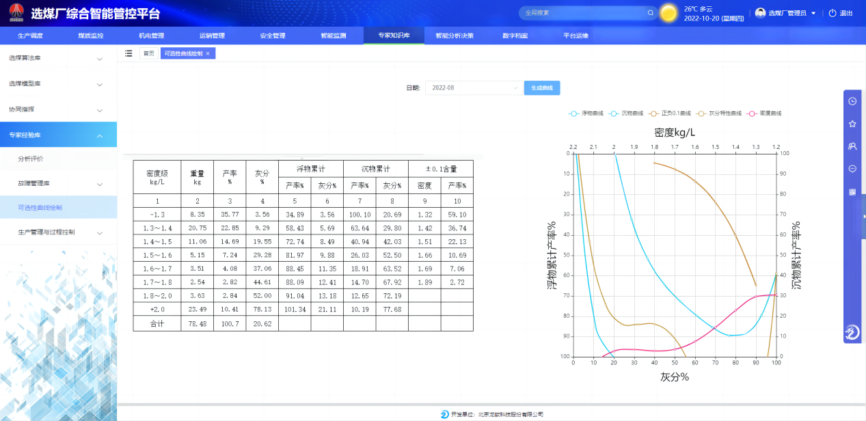Click the chat bubble message icon
This screenshot has height=421, width=866.
pos(852,169)
